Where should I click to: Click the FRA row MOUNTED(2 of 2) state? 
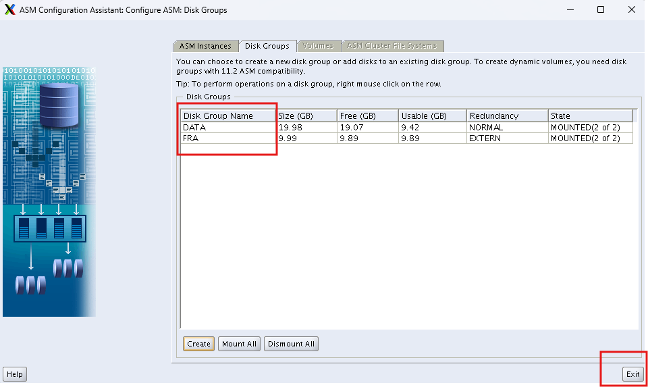tap(591, 138)
